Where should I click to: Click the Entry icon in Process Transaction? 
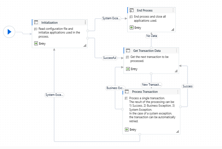127,130
